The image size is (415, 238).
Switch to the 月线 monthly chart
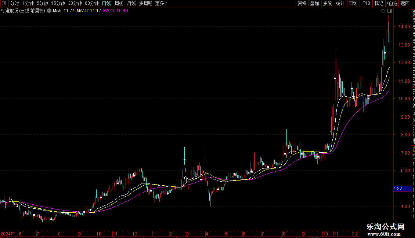[x=131, y=3]
